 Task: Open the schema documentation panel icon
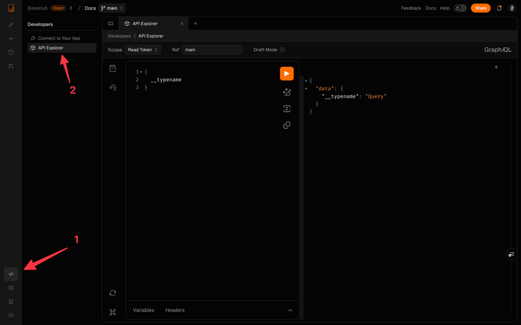tap(112, 68)
